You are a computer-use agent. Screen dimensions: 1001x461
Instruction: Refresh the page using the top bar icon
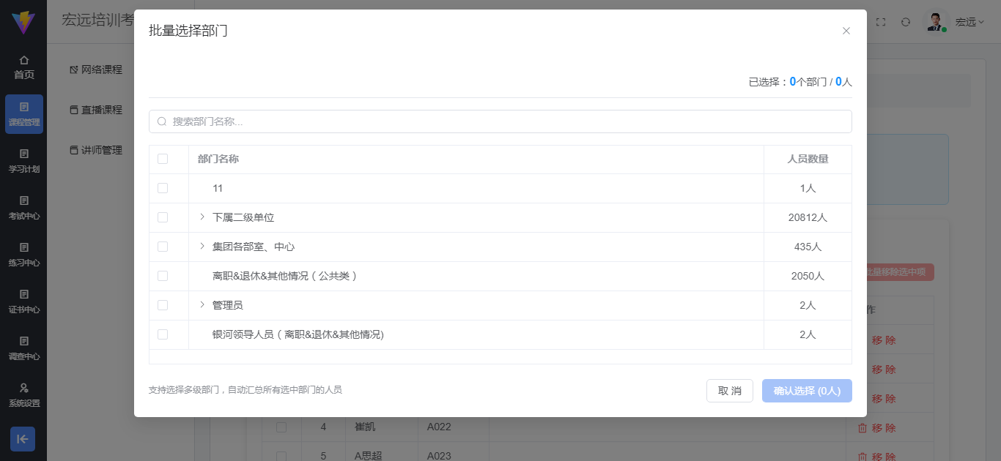pyautogui.click(x=906, y=22)
